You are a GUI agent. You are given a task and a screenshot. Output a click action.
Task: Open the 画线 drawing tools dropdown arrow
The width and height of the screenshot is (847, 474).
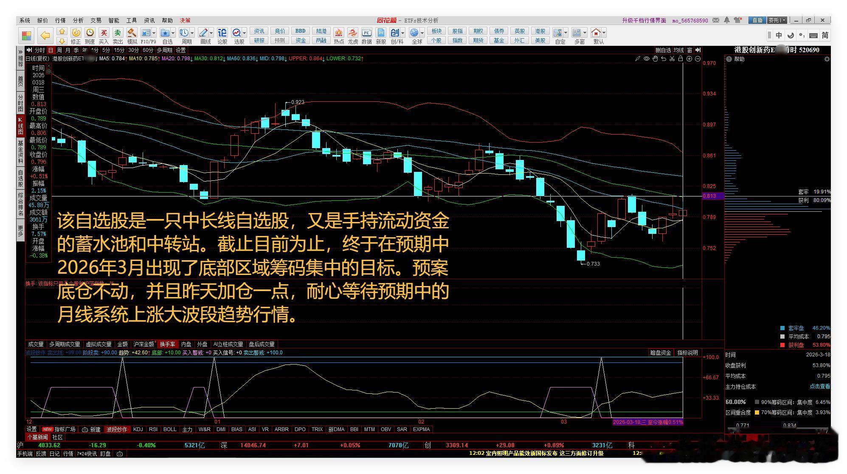[211, 33]
